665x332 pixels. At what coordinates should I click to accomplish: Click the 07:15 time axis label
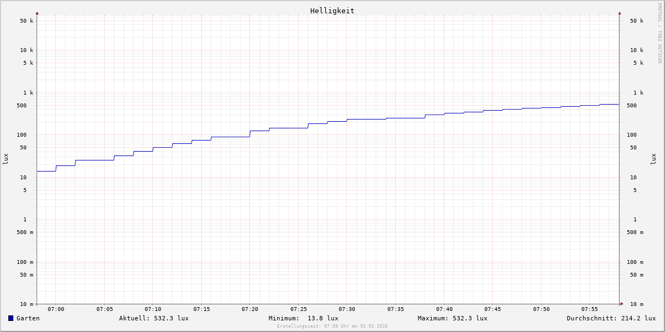pyautogui.click(x=202, y=309)
